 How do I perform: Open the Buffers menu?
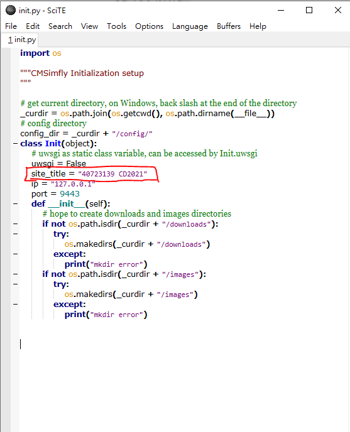[228, 26]
